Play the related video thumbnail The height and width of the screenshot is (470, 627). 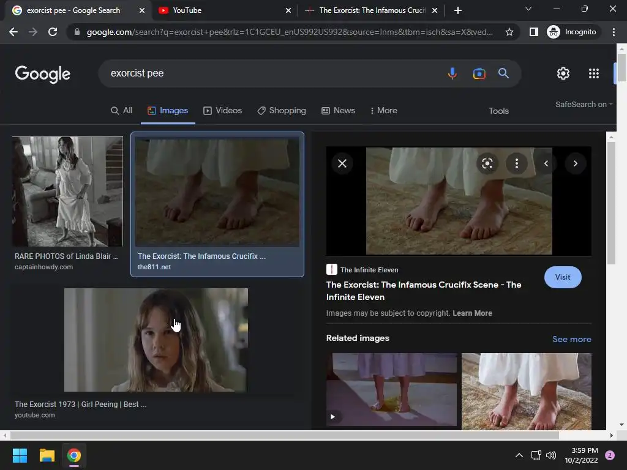[x=391, y=389]
